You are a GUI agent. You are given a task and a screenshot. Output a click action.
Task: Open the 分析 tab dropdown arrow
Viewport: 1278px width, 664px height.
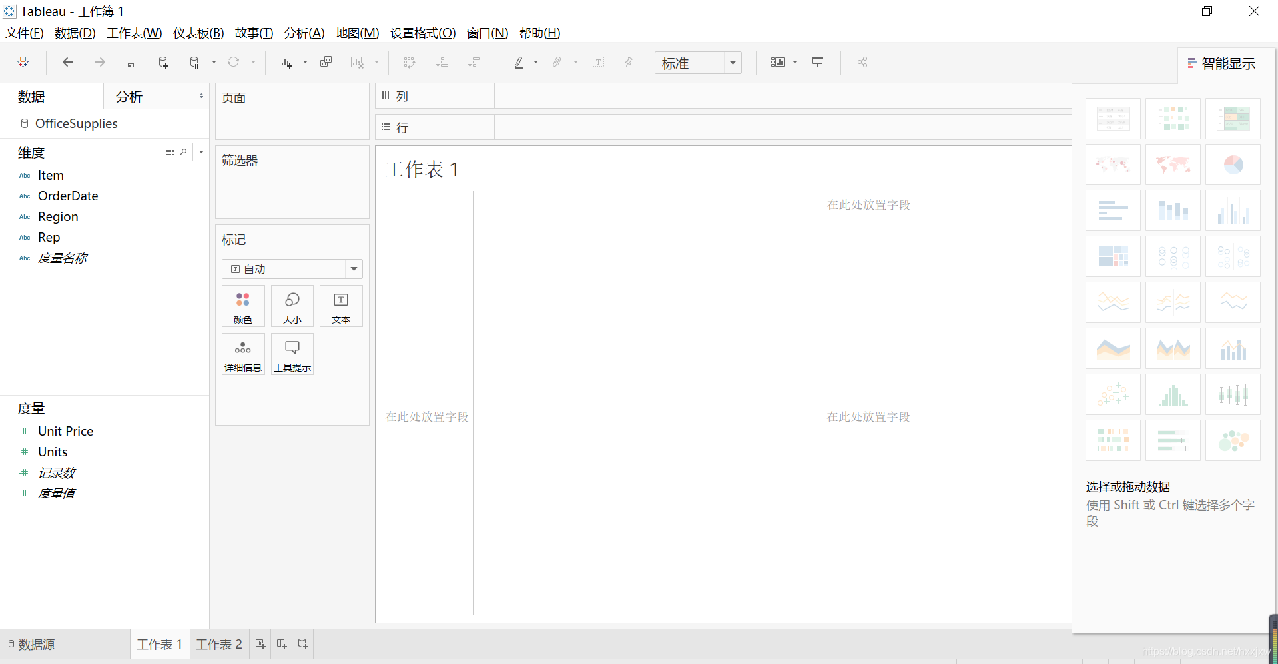point(201,96)
